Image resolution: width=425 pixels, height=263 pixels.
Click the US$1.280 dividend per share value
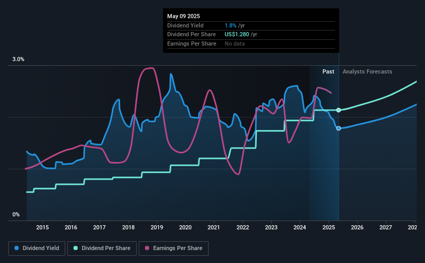click(x=237, y=35)
